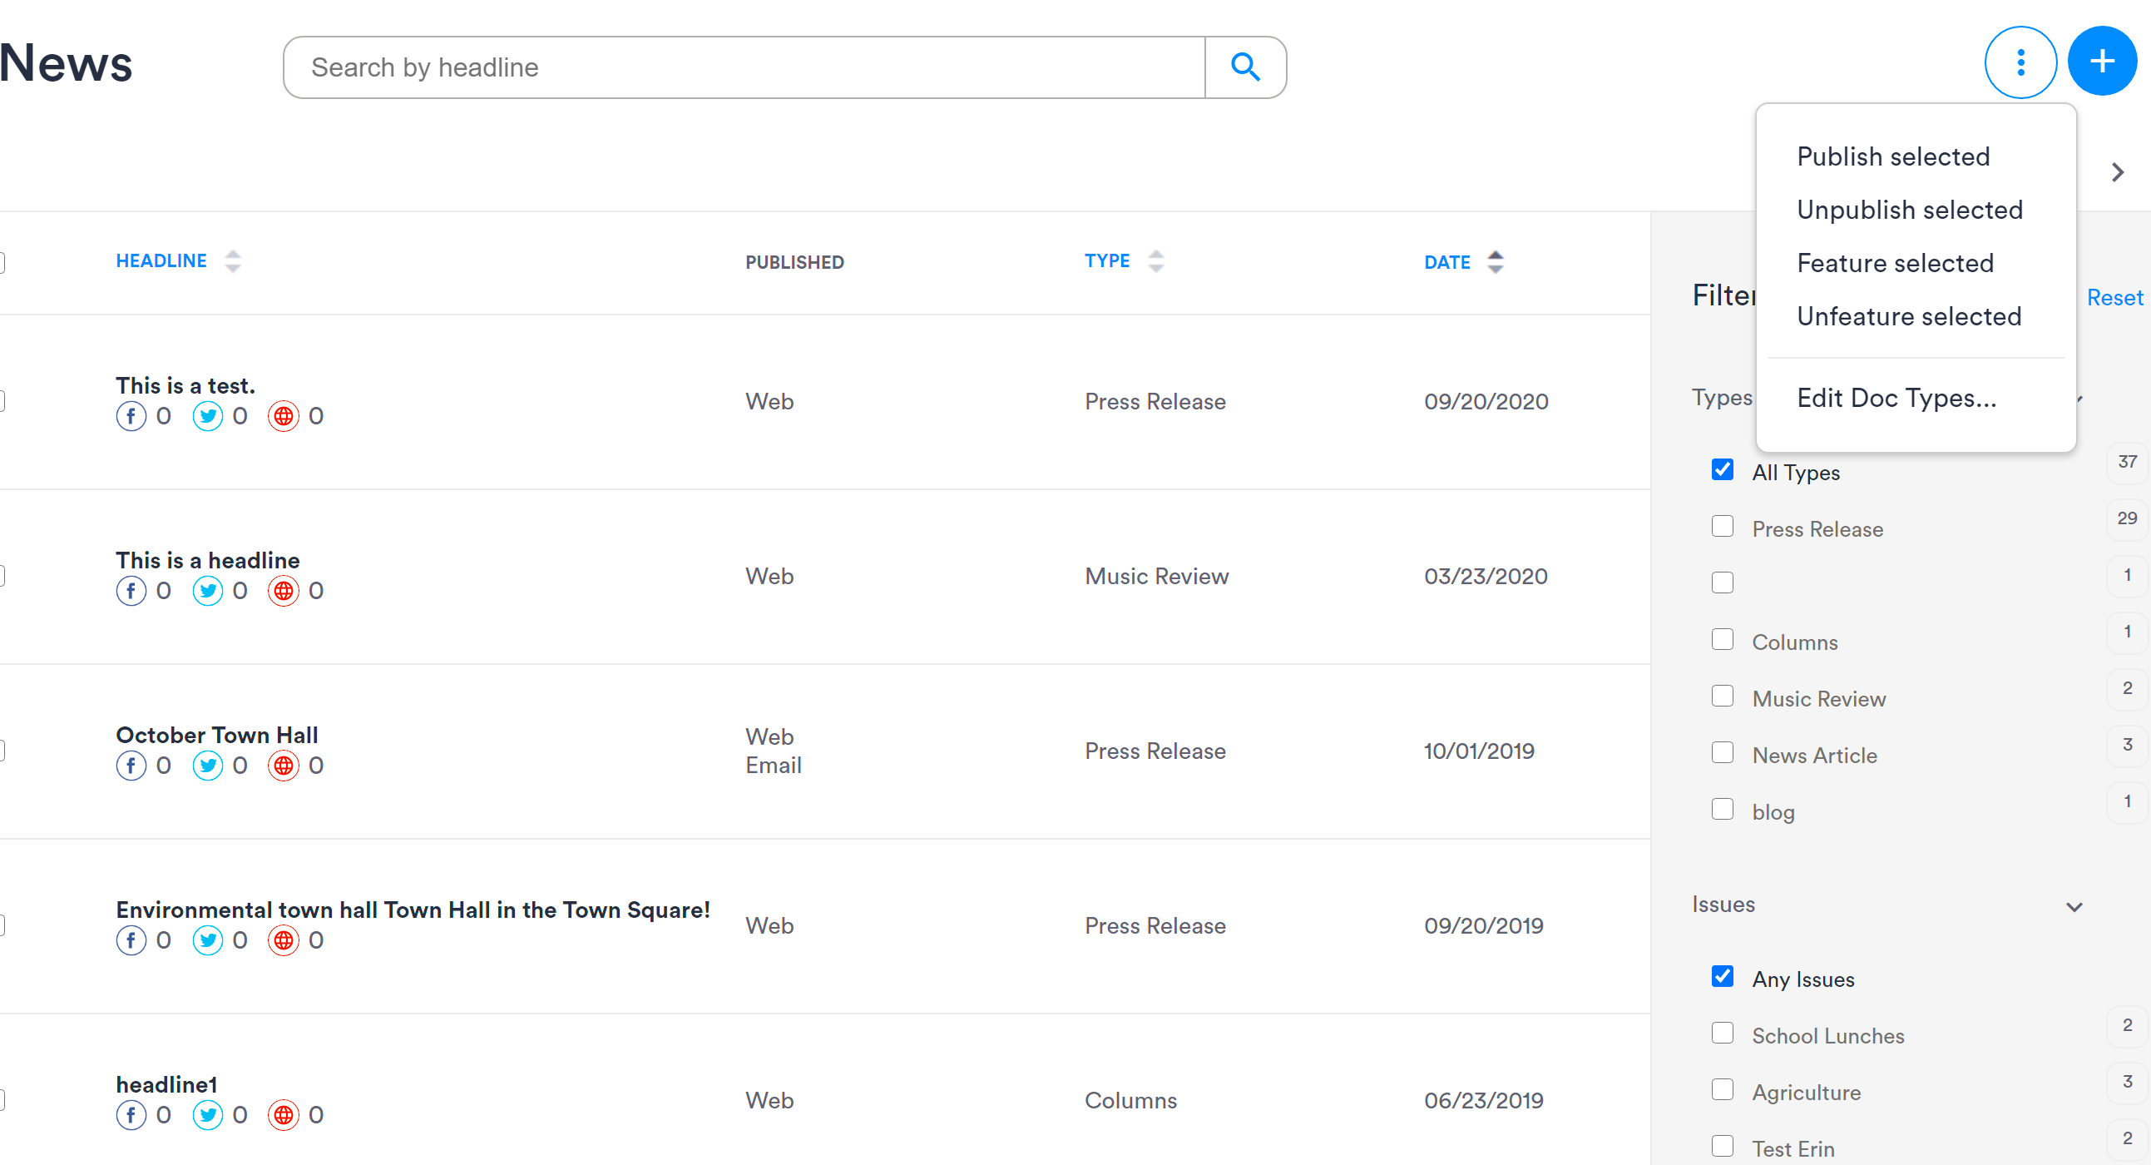Click the blue plus add button
This screenshot has width=2151, height=1165.
pyautogui.click(x=2102, y=61)
